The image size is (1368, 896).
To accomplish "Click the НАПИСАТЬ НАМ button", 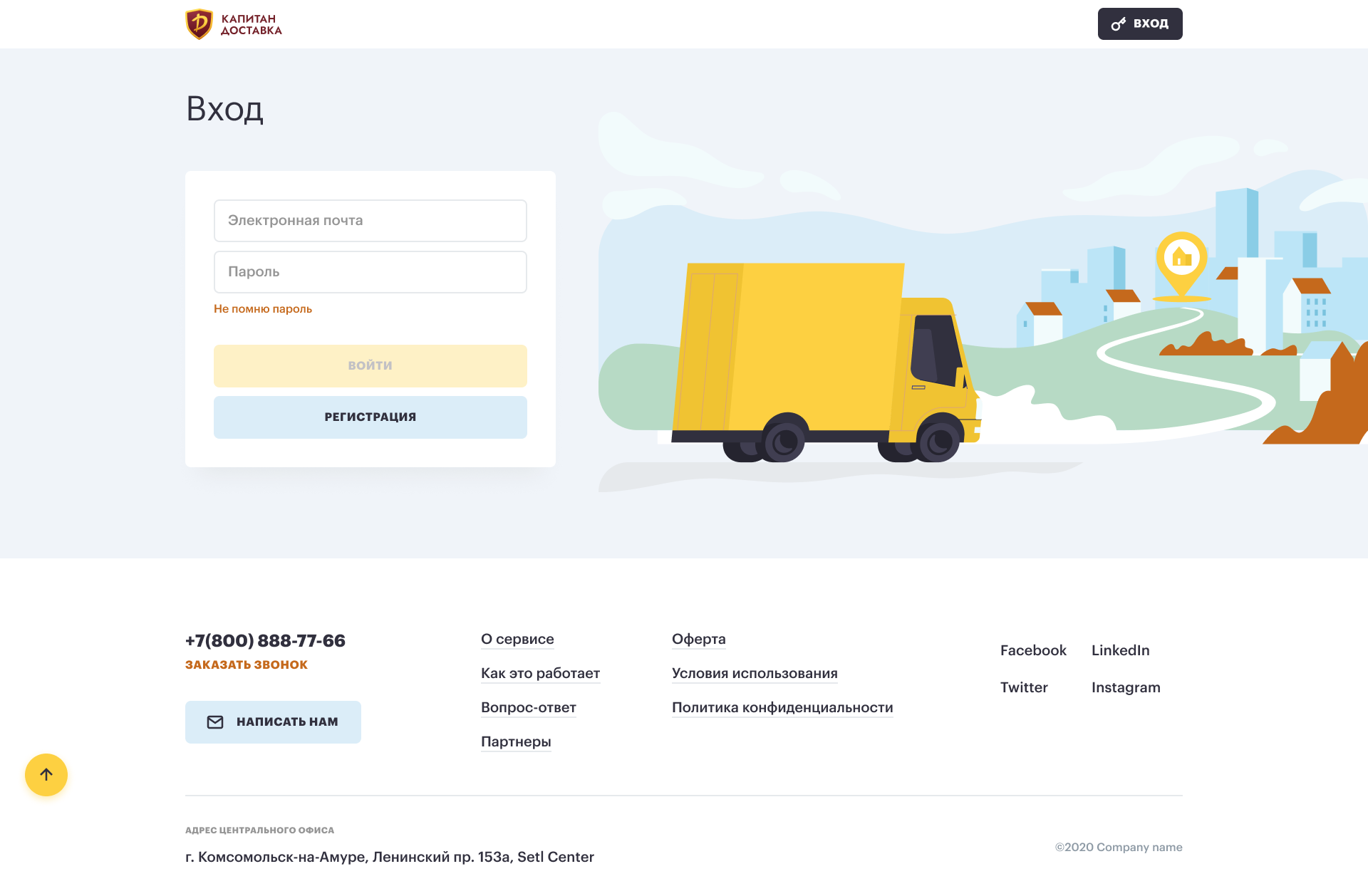I will tap(273, 722).
